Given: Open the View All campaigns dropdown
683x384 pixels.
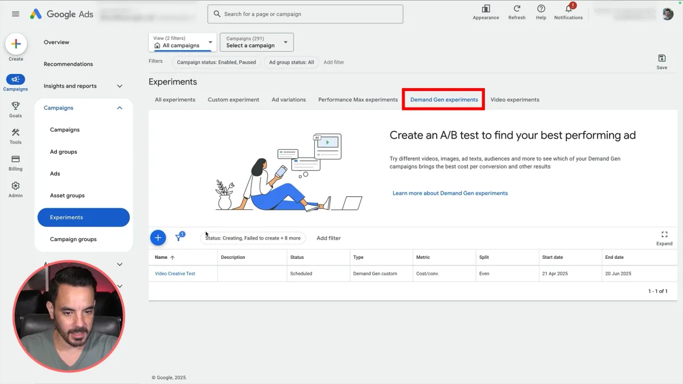Looking at the screenshot, I should tap(183, 42).
